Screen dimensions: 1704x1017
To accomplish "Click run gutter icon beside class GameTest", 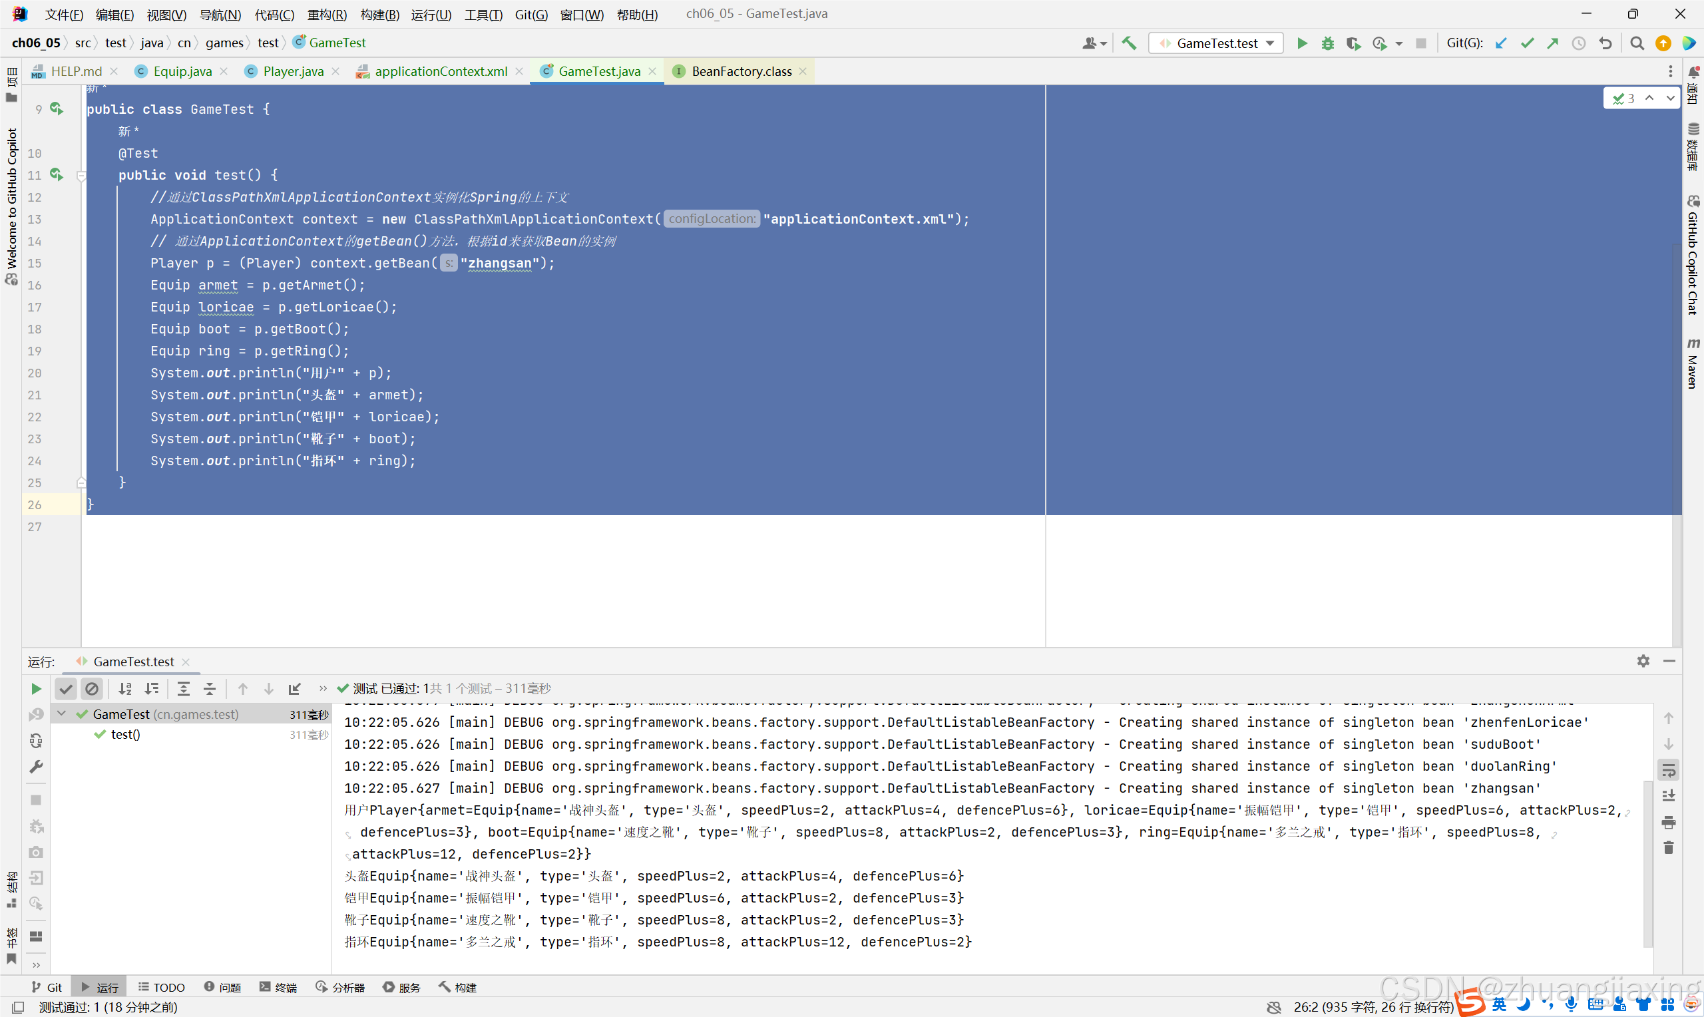I will [56, 109].
